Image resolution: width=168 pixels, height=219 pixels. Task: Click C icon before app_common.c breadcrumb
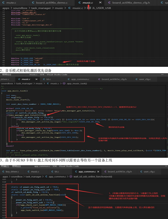click(x=46, y=177)
